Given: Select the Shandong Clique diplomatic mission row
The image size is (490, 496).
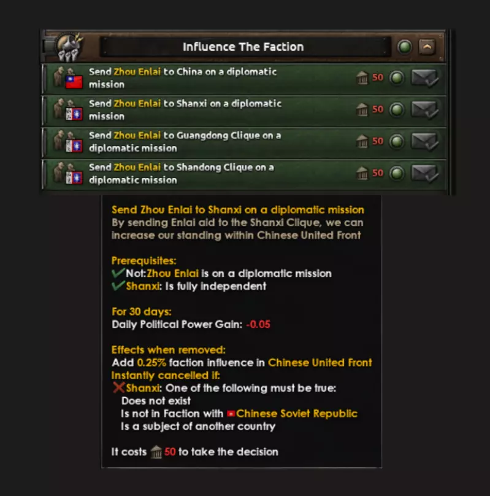Looking at the screenshot, I should pyautogui.click(x=244, y=174).
